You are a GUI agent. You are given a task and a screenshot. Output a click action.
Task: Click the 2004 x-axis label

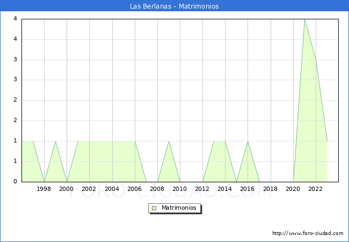(x=112, y=189)
